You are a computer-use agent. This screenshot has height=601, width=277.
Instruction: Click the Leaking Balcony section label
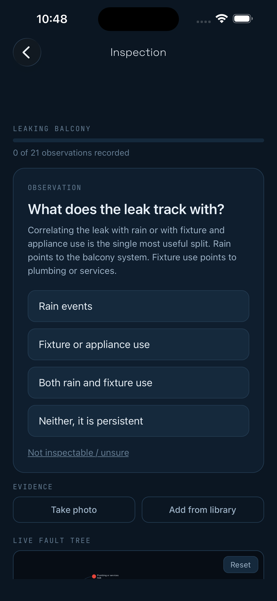(52, 129)
